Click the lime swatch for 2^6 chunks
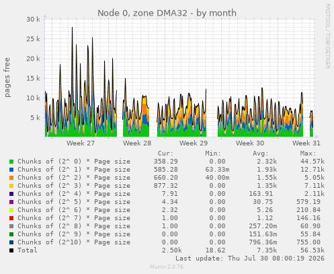Viewport: 334px width, 274px height. pyautogui.click(x=11, y=210)
